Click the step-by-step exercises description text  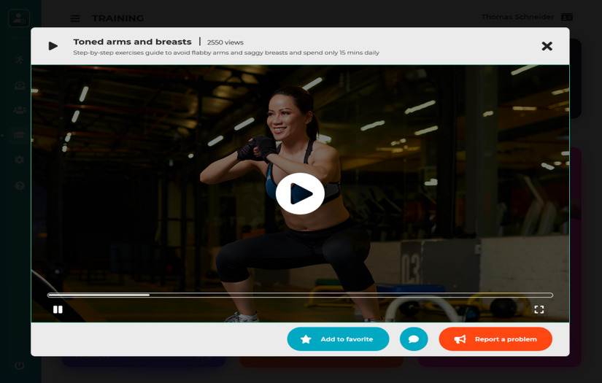click(226, 53)
